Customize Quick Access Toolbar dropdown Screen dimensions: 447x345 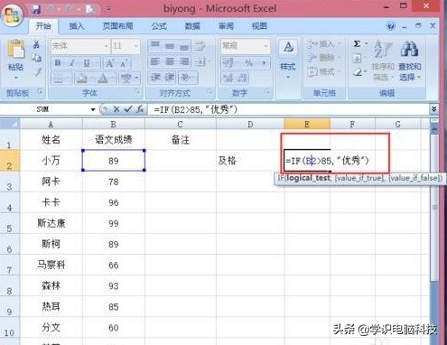pyautogui.click(x=108, y=9)
